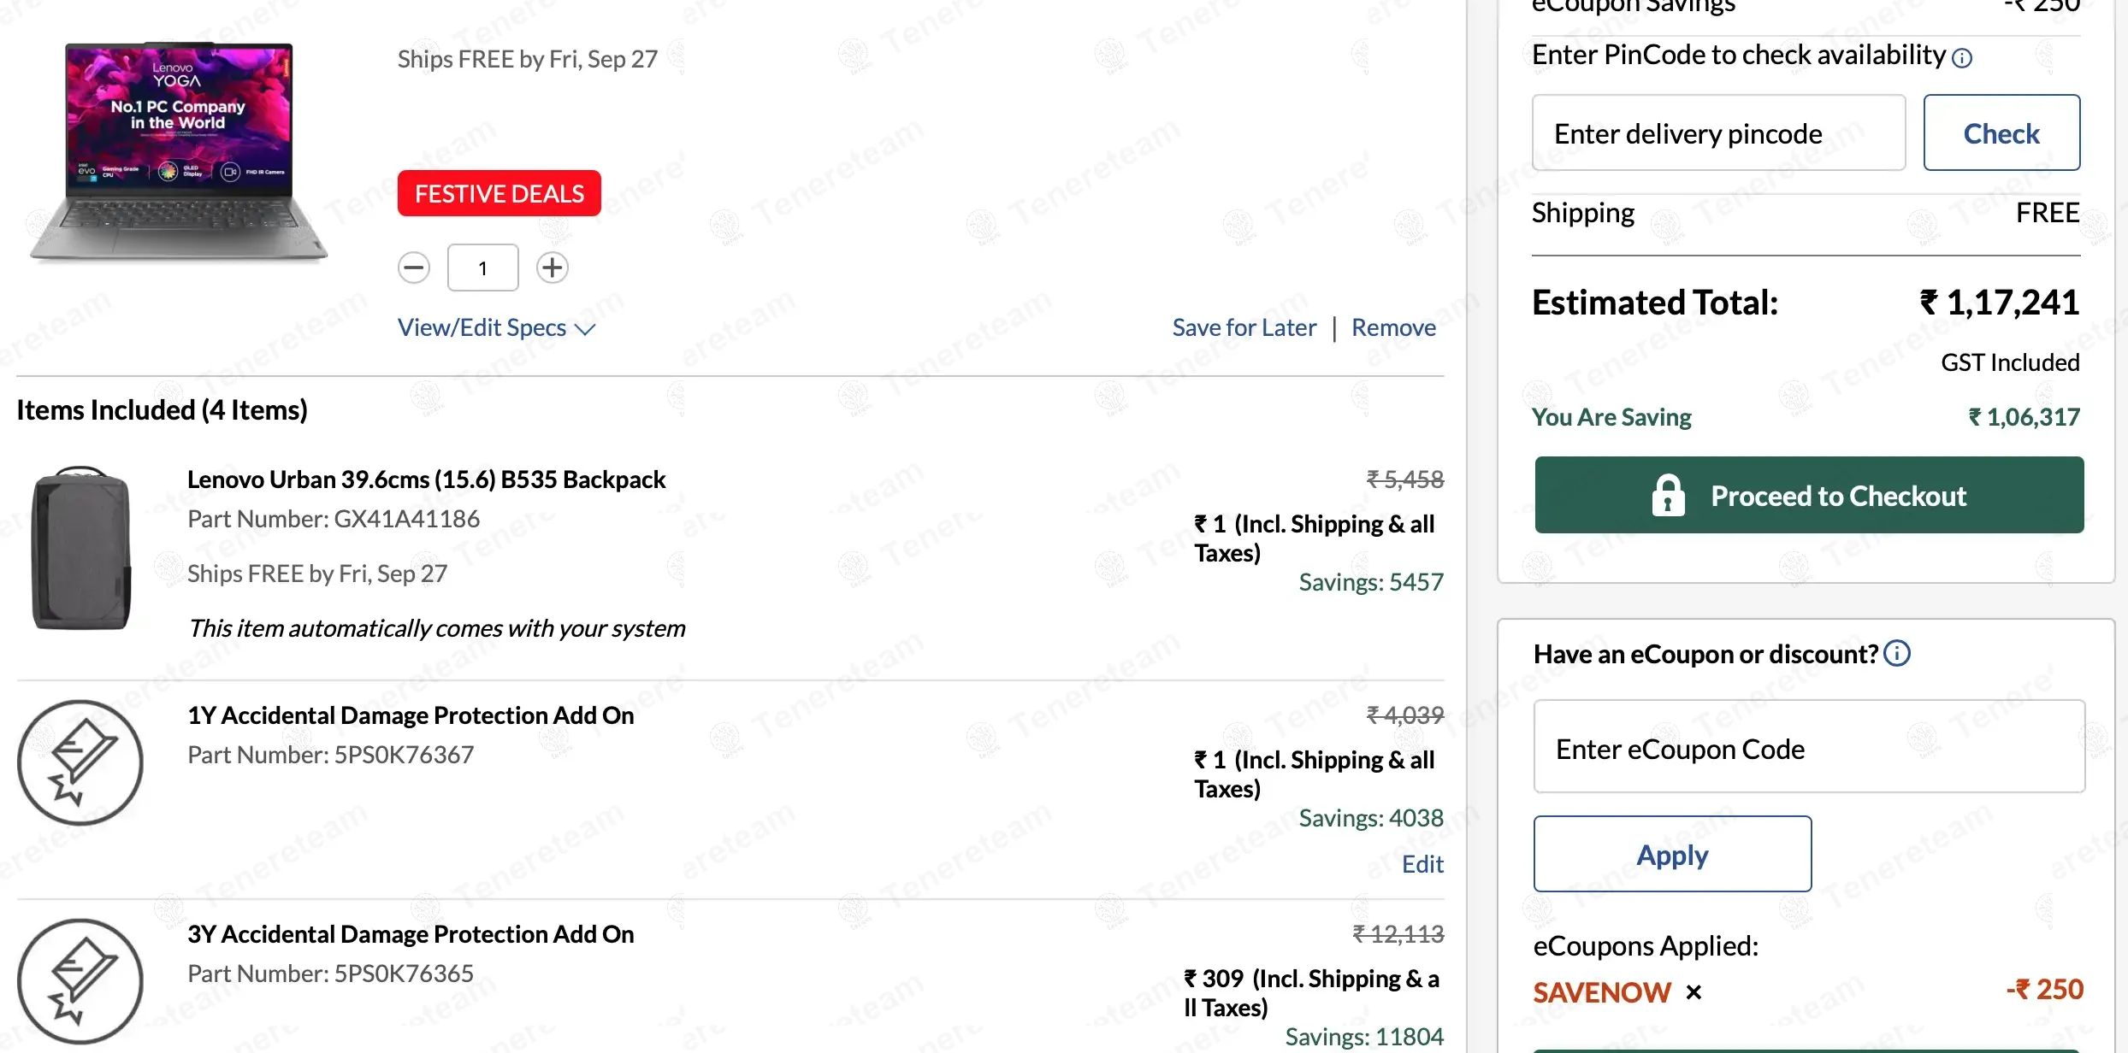This screenshot has width=2128, height=1053.
Task: Click the 1Y Accidental Damage Protection icon
Action: 80,762
